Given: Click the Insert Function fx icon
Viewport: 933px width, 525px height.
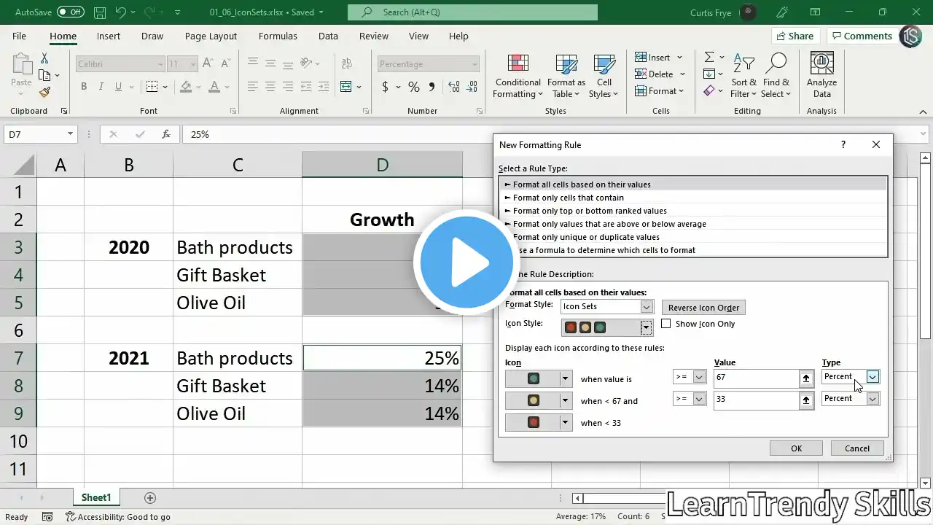Looking at the screenshot, I should [166, 134].
